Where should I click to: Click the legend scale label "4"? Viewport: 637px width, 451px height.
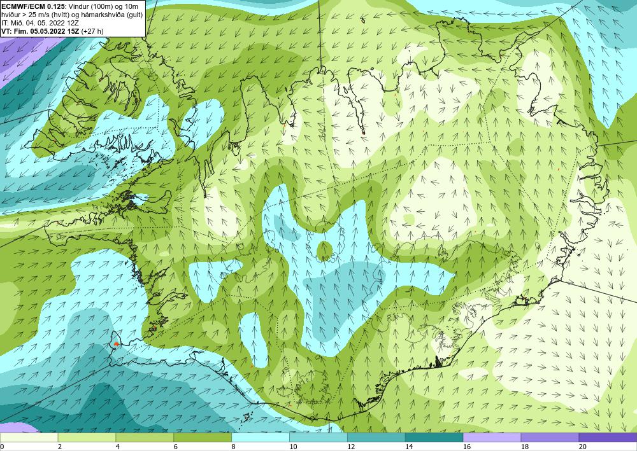(x=117, y=447)
